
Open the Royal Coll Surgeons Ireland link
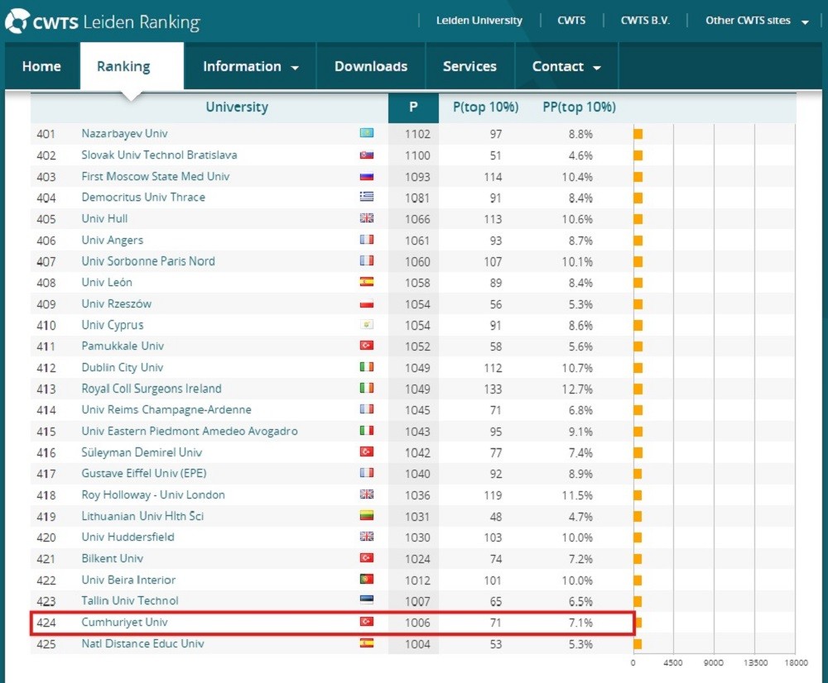(152, 389)
